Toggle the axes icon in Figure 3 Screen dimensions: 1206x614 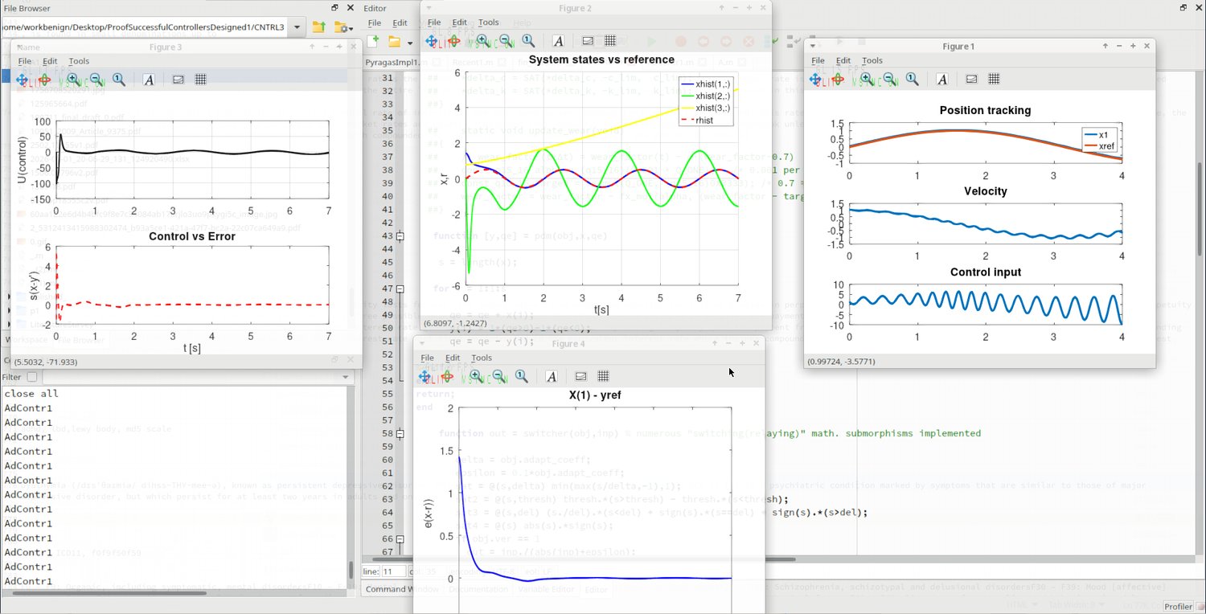point(178,80)
